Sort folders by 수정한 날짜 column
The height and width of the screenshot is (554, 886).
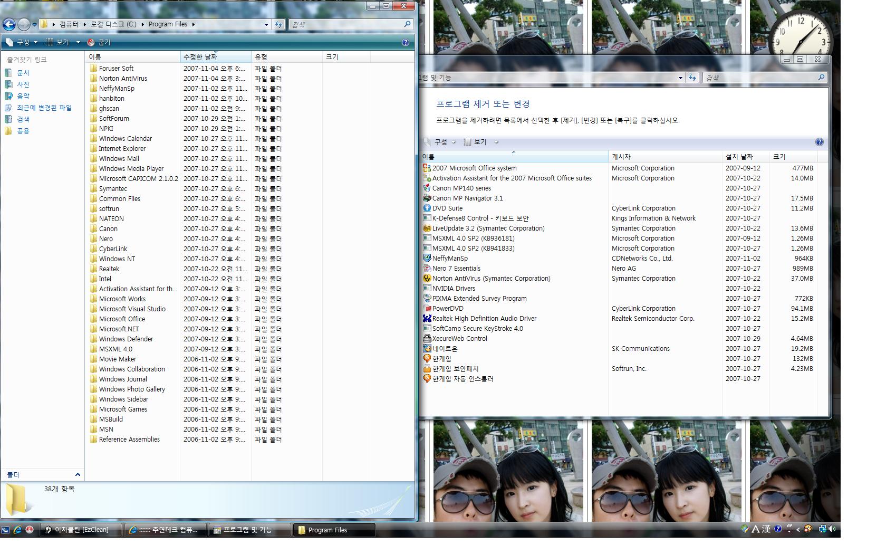coord(216,57)
